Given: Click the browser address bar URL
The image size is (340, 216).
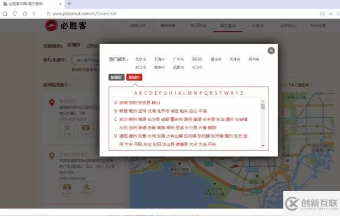Looking at the screenshot, I should pyautogui.click(x=84, y=14).
